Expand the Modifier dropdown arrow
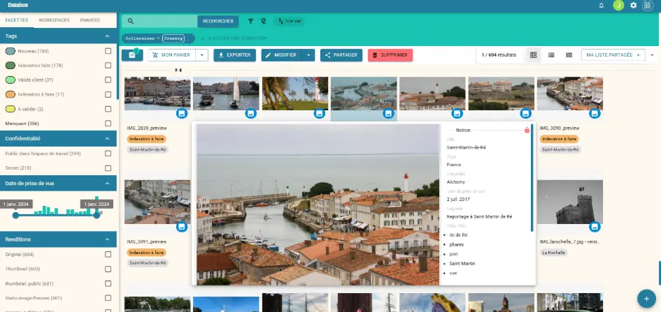Screen dimensions: 661x312 coord(308,54)
